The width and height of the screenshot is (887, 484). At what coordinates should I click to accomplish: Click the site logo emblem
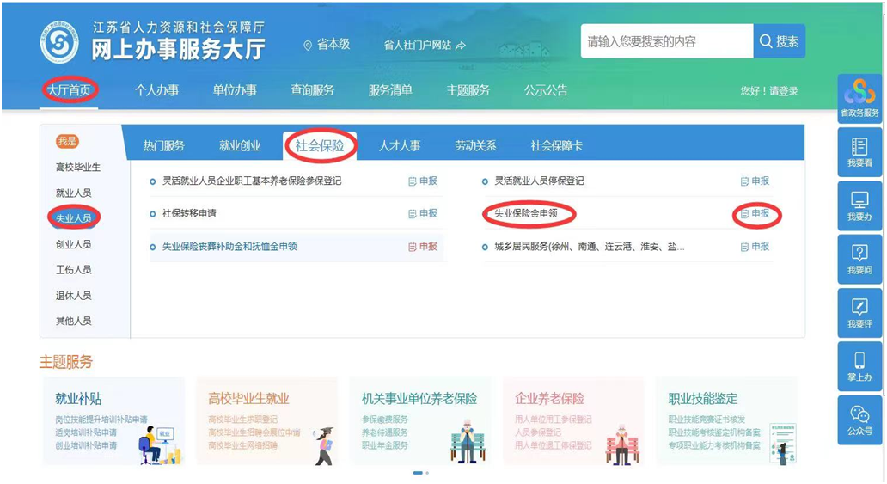[x=58, y=42]
